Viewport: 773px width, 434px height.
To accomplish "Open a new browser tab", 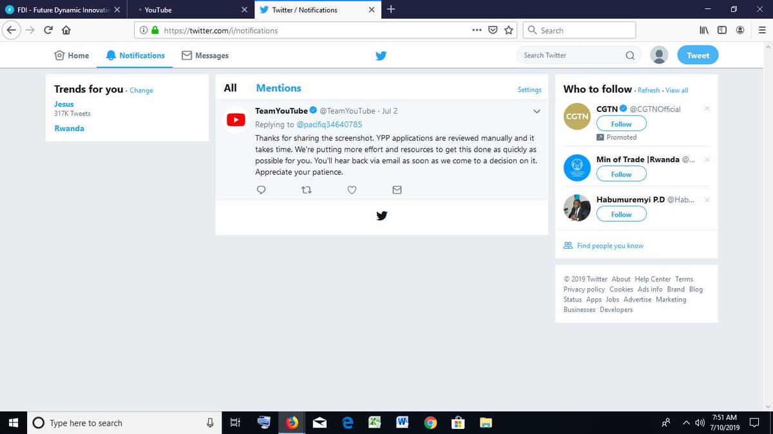I will (x=391, y=9).
